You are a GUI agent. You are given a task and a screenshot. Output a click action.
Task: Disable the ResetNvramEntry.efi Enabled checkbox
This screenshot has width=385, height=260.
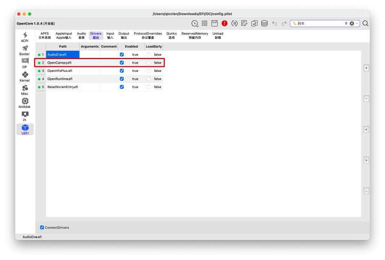click(x=122, y=87)
